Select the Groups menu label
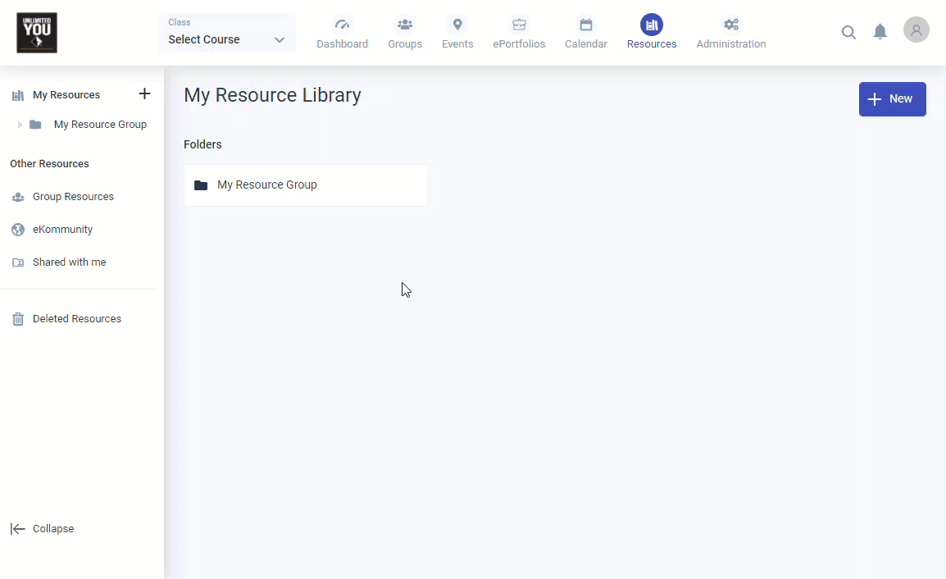This screenshot has width=946, height=579. (405, 44)
